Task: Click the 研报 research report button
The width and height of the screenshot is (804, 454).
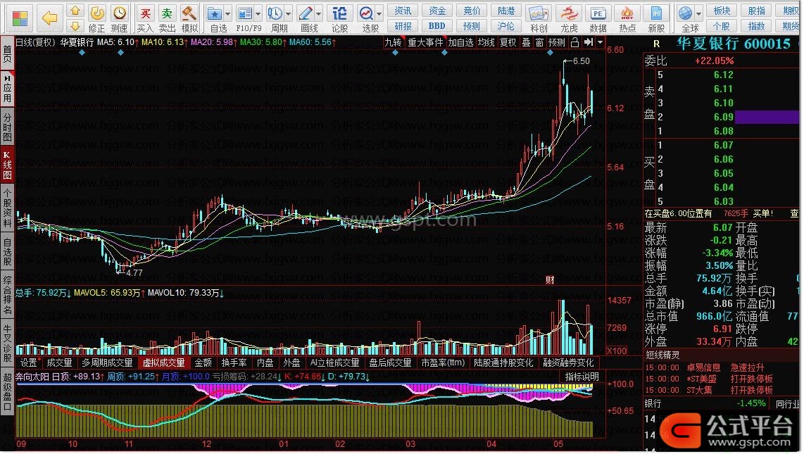Action: tap(403, 25)
